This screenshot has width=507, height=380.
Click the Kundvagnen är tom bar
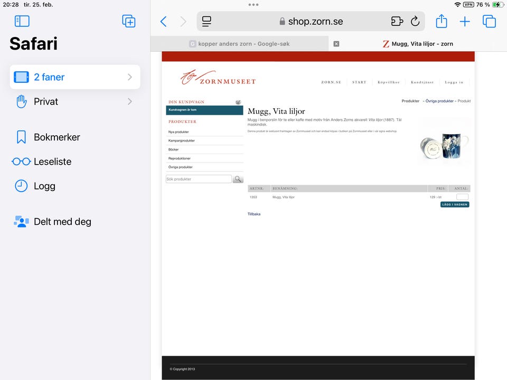(204, 110)
